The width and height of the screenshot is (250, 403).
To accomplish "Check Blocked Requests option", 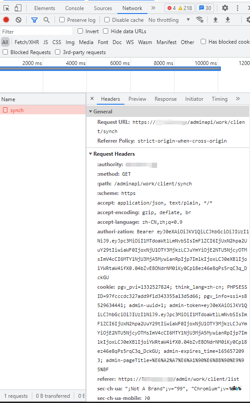I will tap(5, 52).
